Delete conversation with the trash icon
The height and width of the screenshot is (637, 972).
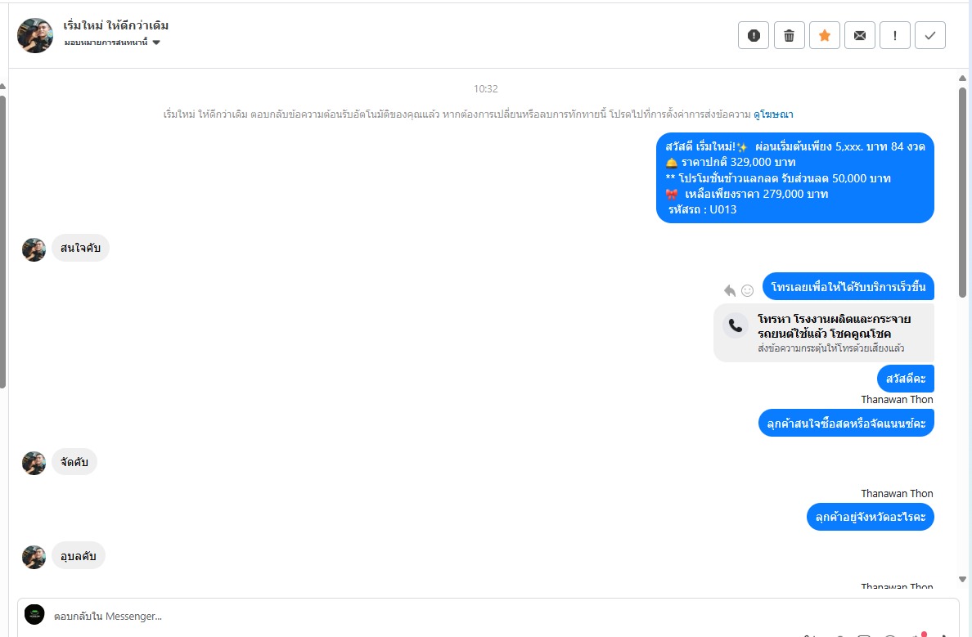pos(789,35)
